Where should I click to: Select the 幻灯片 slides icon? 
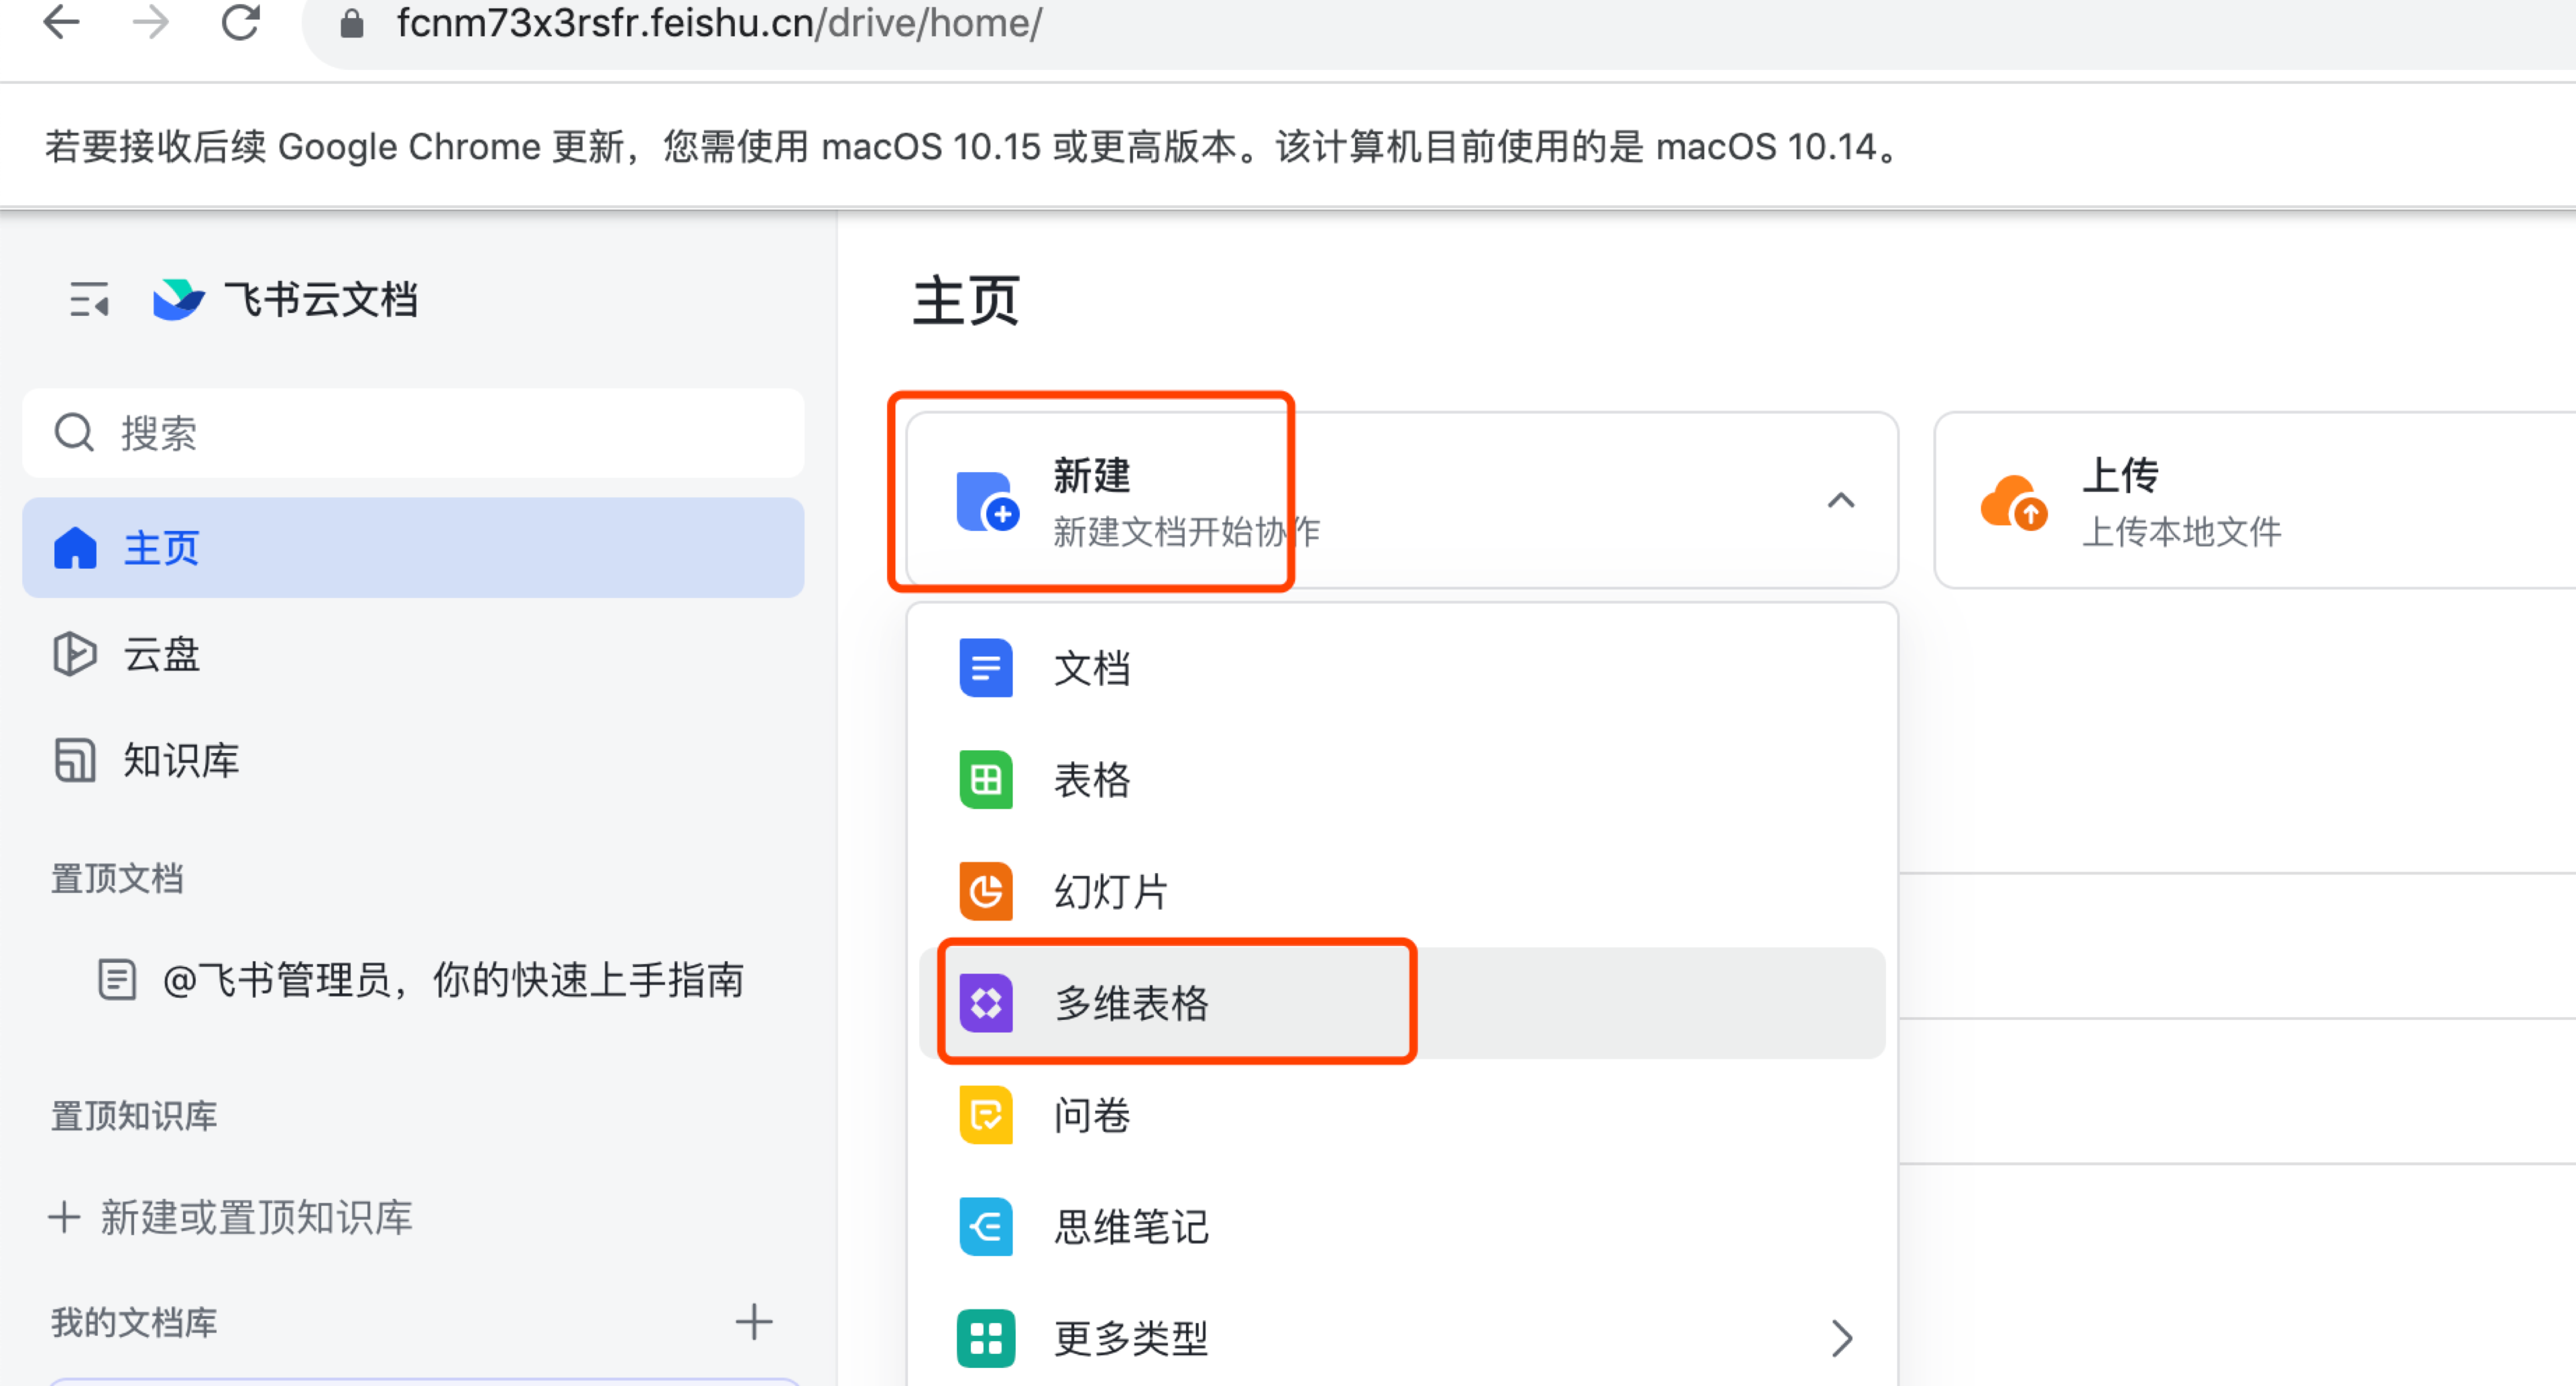coord(986,891)
